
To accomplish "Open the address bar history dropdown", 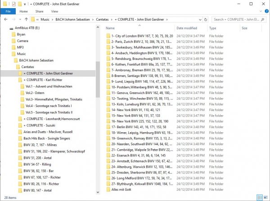I will 201,19.
